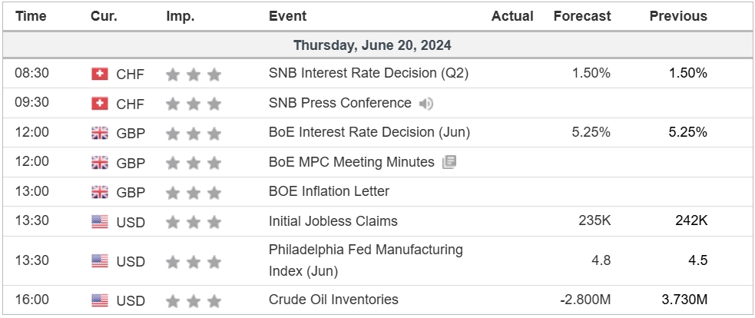This screenshot has height=318, width=755.
Task: Click the UK flag in the BoE Interest Rate Decision row
Action: click(100, 133)
